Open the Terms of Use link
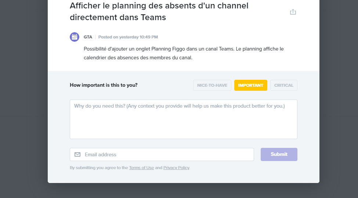The image size is (358, 198). 141,168
